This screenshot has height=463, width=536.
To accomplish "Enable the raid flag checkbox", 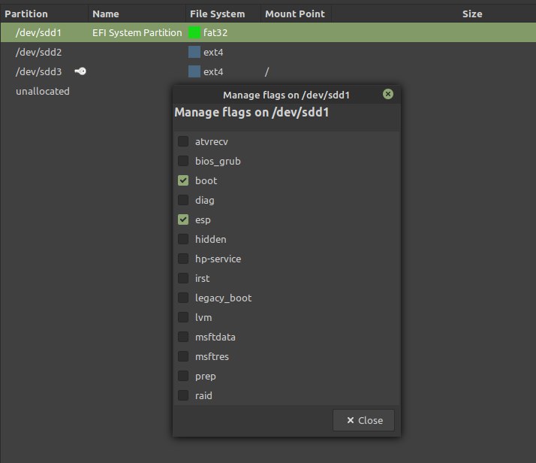I will click(x=183, y=395).
